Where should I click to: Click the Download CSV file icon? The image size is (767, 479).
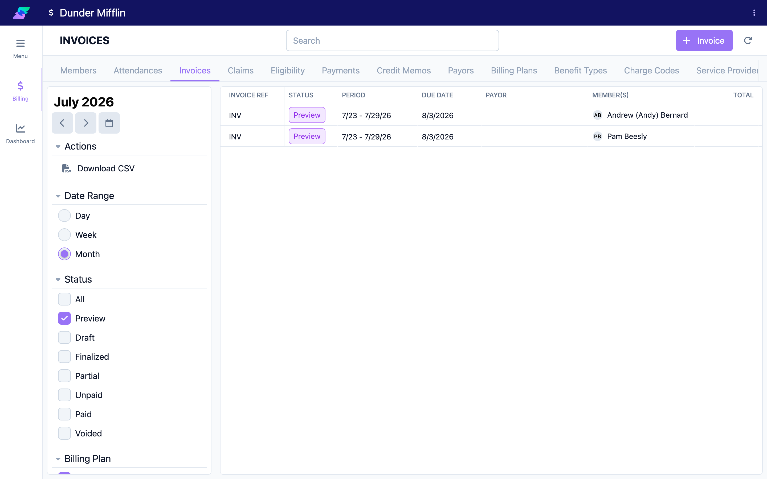[x=66, y=168]
